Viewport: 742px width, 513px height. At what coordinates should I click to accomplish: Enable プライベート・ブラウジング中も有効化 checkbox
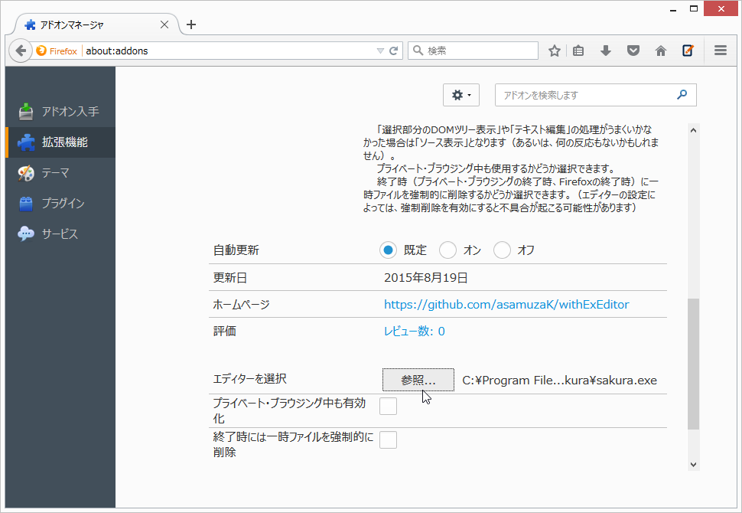[388, 406]
